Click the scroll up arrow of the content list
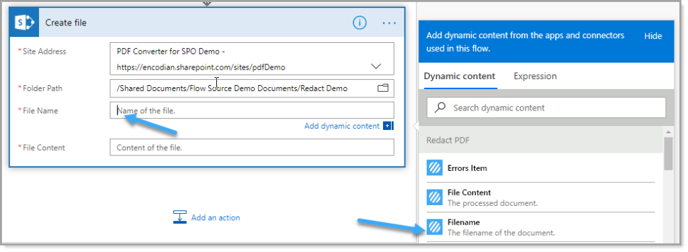This screenshot has height=252, width=688. click(x=669, y=131)
